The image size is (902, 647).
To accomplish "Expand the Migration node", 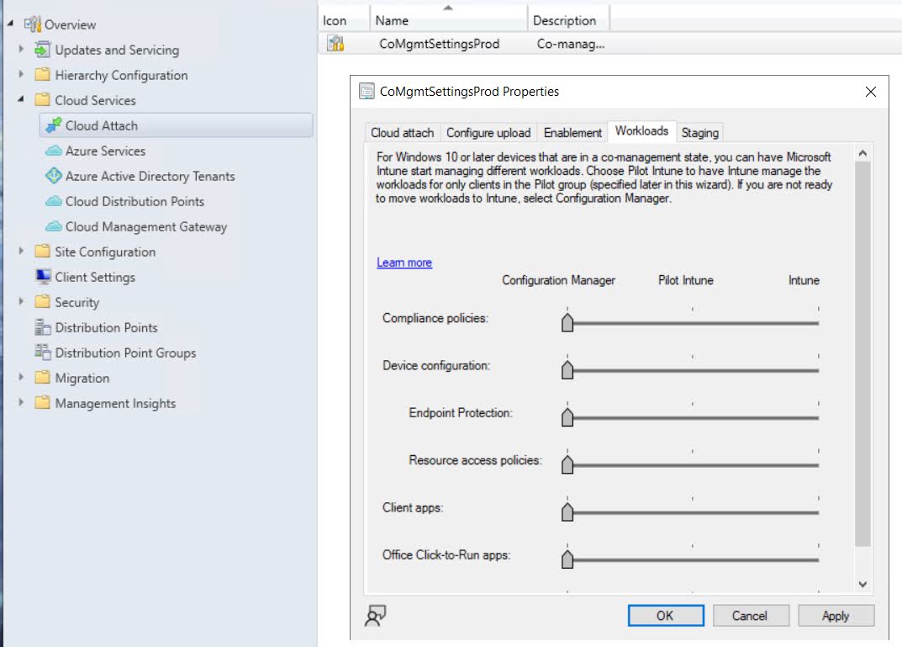I will pos(21,377).
